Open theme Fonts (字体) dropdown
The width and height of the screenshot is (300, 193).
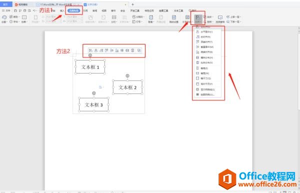point(14,22)
